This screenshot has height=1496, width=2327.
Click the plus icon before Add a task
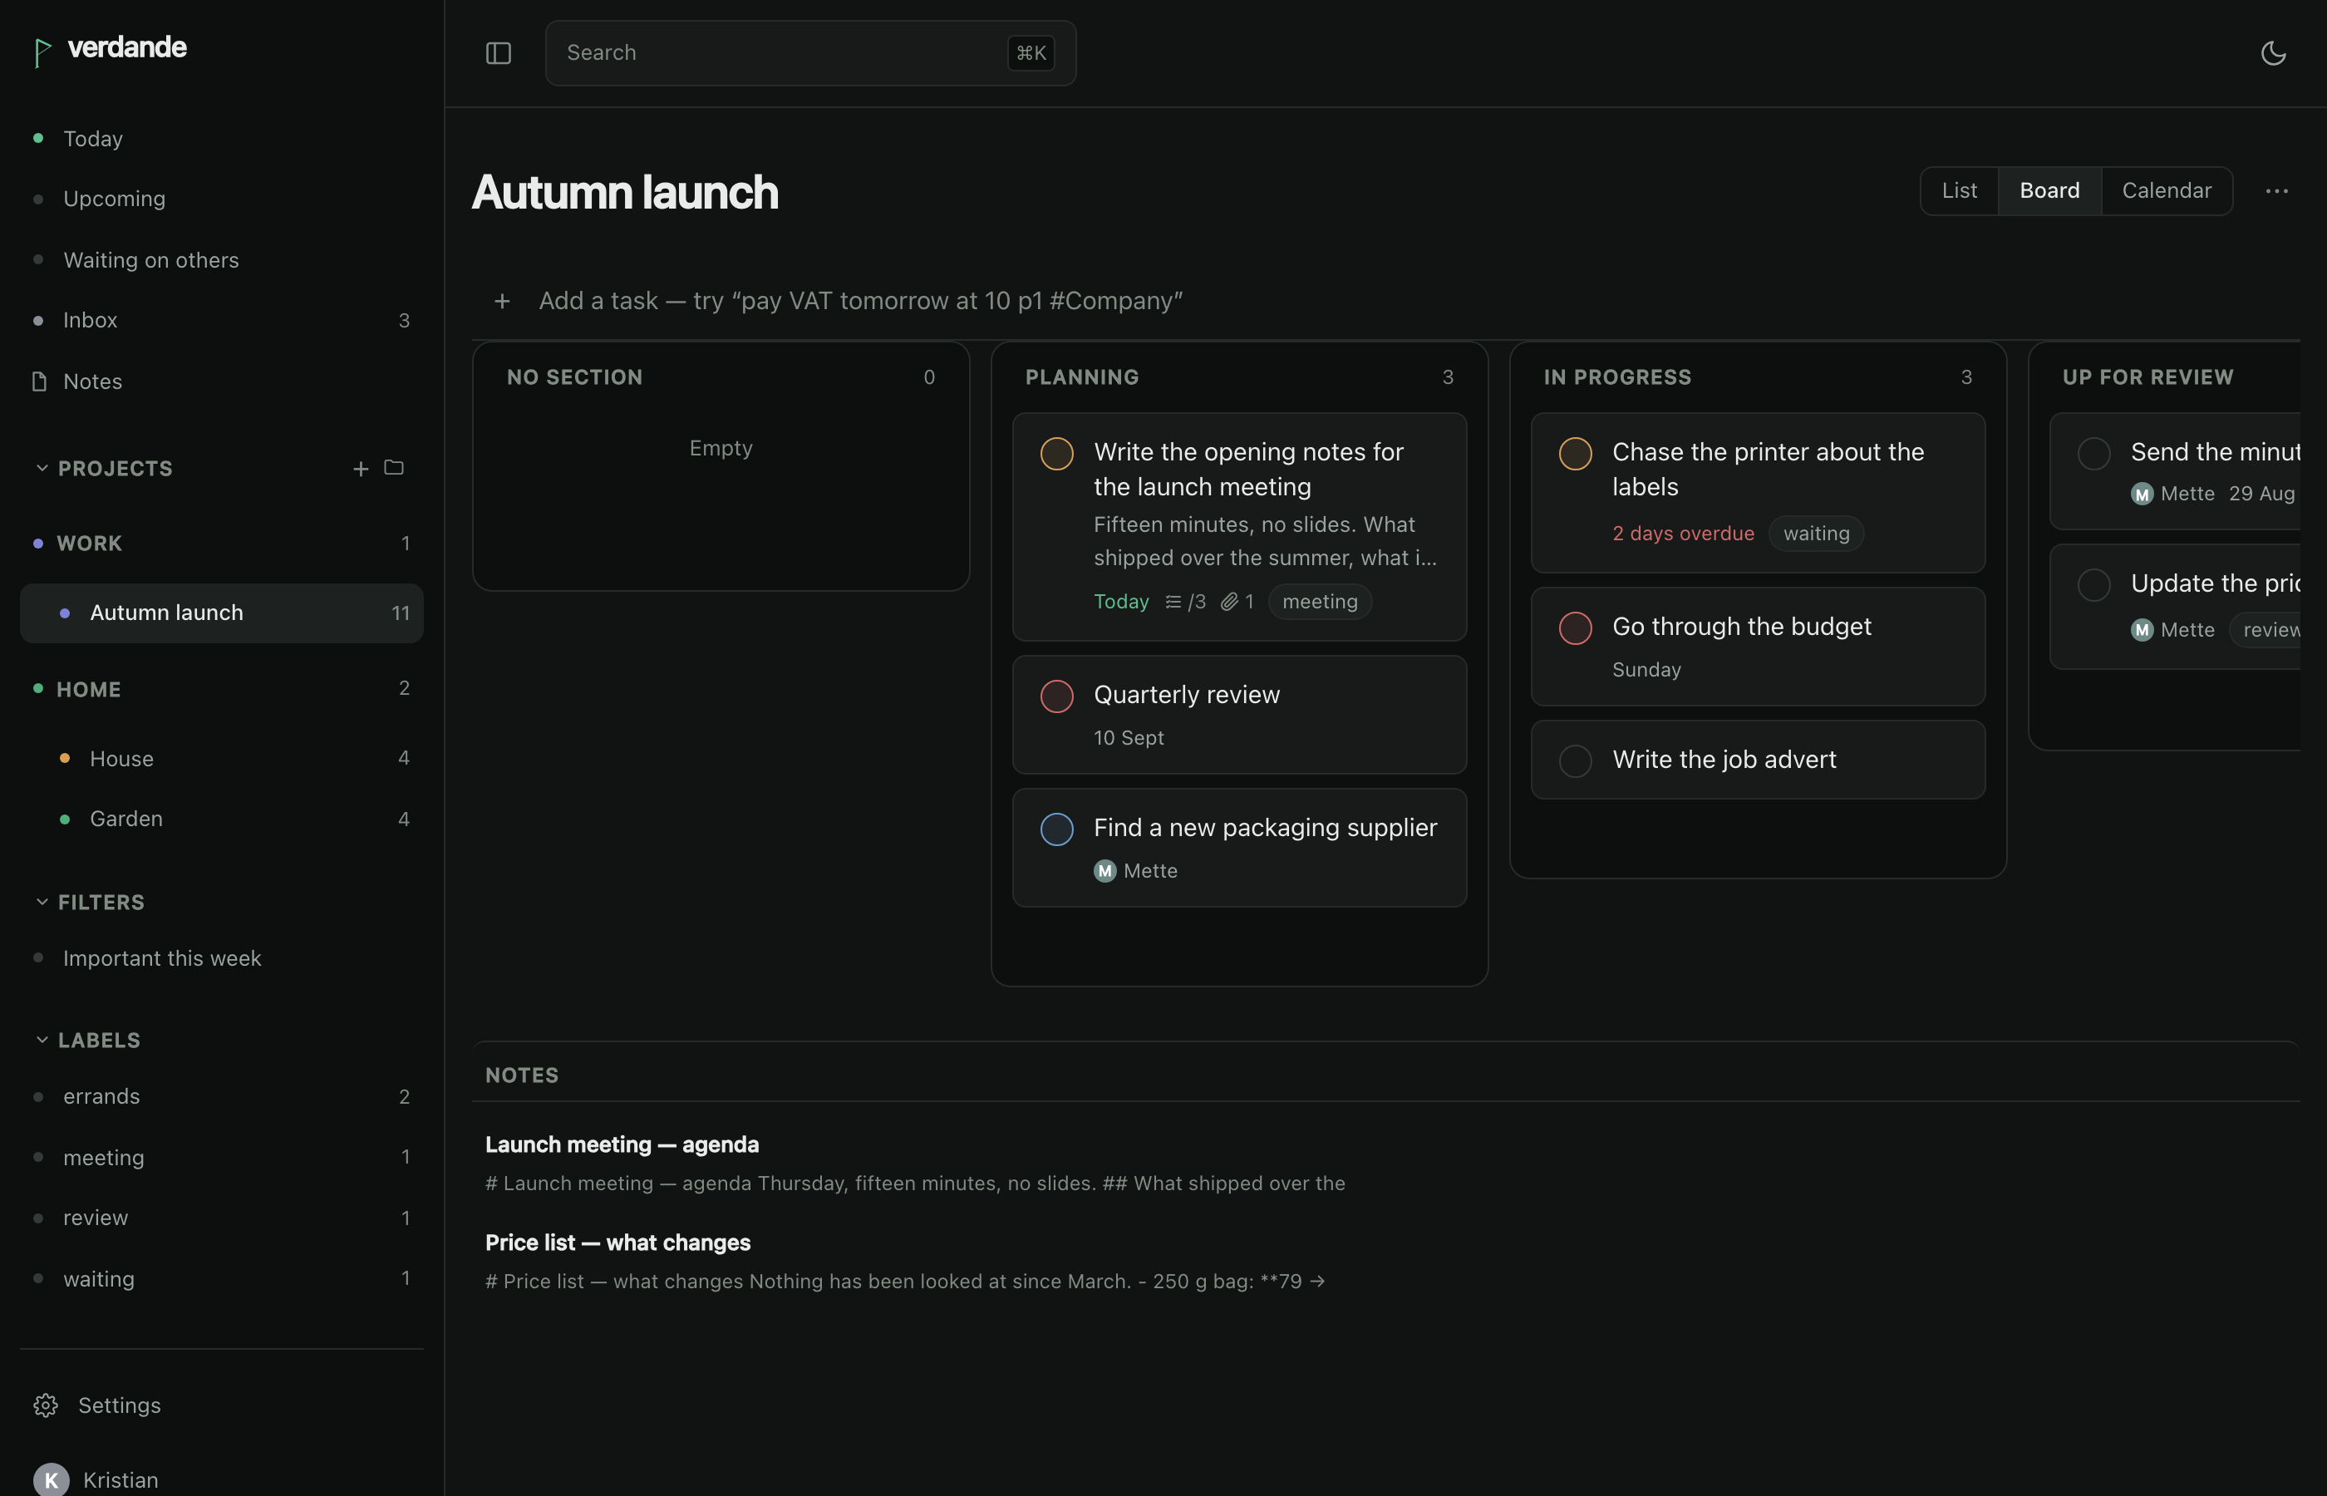(x=502, y=301)
